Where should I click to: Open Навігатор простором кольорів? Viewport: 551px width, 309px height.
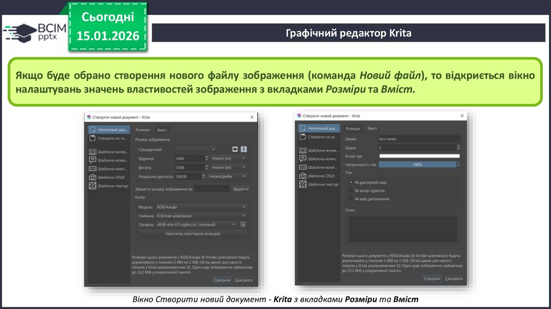193,234
